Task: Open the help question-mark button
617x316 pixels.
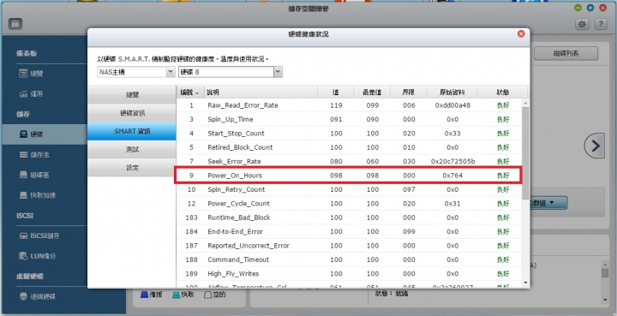Action: (601, 24)
